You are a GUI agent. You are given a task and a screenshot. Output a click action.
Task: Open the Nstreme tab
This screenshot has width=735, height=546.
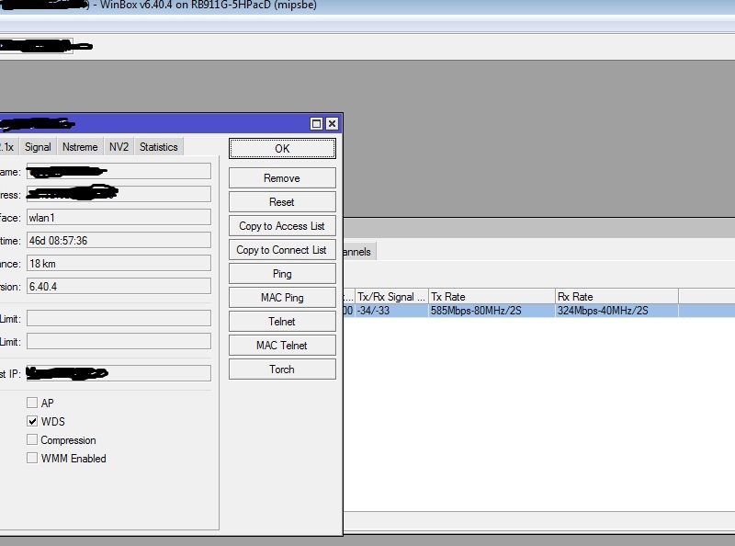click(x=80, y=147)
